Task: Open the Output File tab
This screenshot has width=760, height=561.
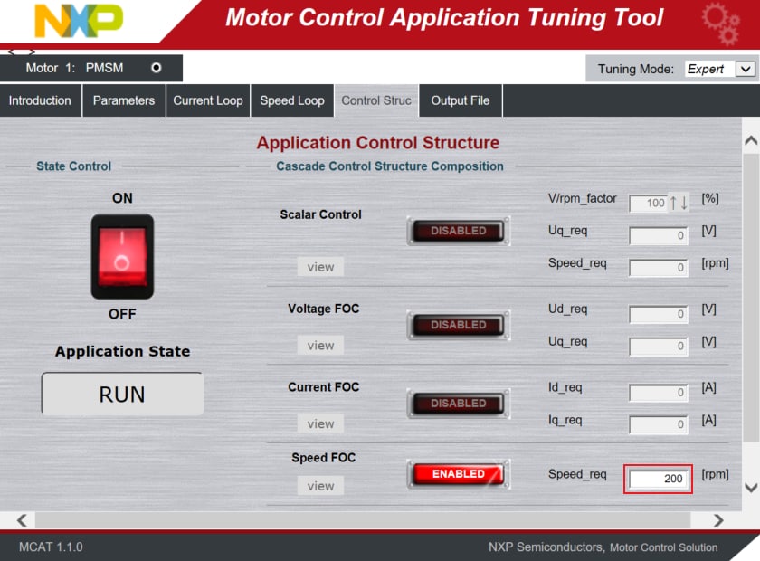Action: tap(460, 100)
